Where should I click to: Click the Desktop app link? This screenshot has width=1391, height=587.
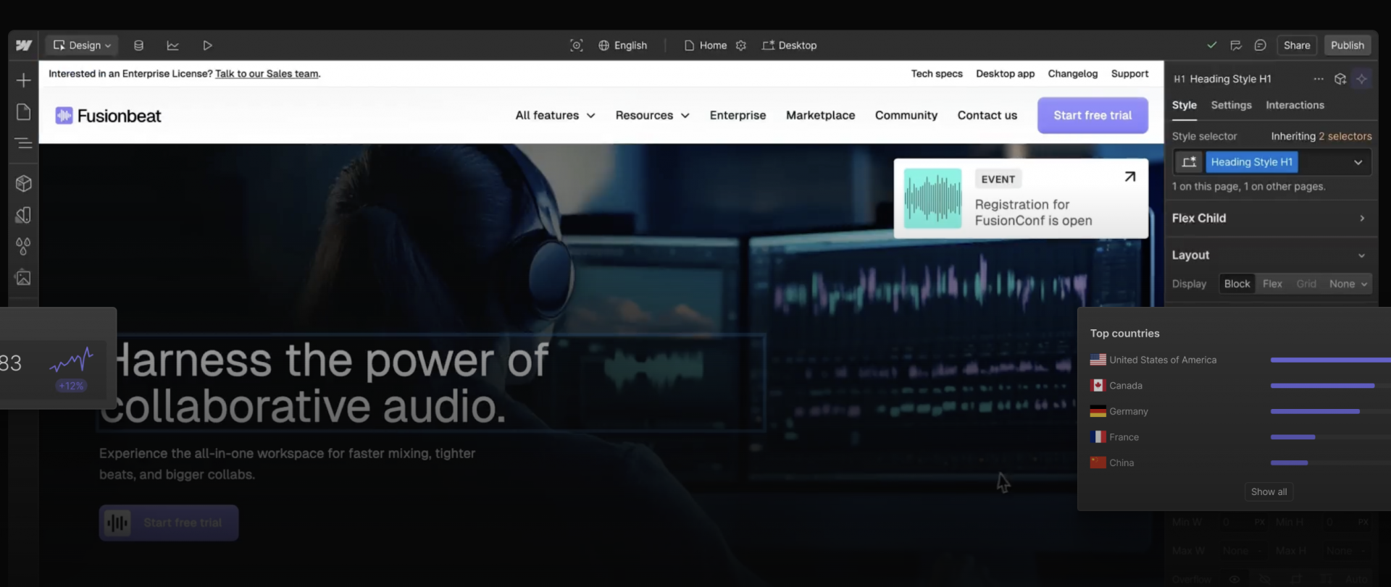click(1005, 74)
